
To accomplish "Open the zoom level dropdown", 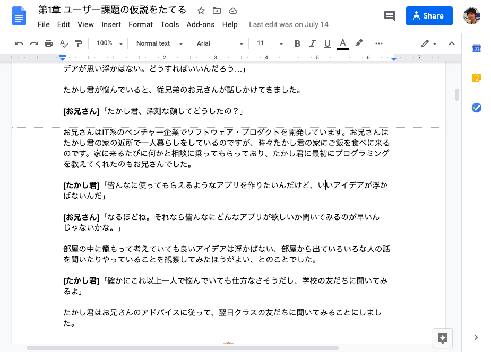I will point(108,43).
